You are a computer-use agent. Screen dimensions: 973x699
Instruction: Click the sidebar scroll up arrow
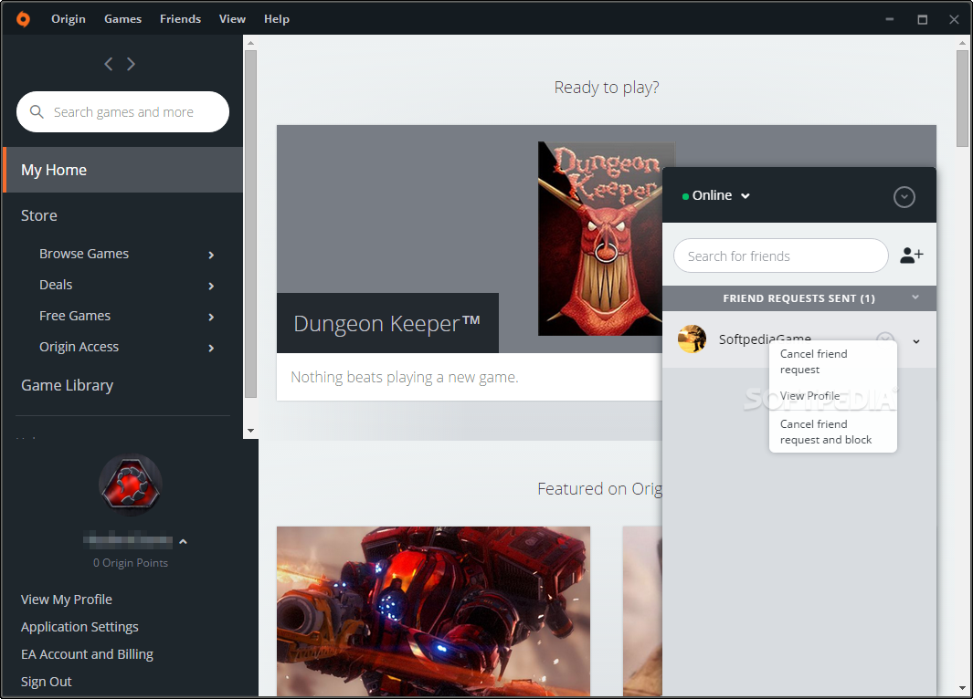pos(250,43)
